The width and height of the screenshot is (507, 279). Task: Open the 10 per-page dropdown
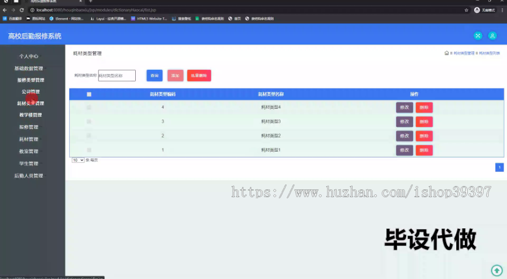pos(78,160)
